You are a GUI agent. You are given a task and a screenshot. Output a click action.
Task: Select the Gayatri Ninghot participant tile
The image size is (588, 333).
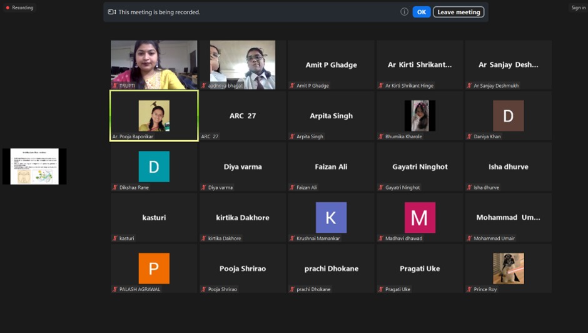point(420,166)
